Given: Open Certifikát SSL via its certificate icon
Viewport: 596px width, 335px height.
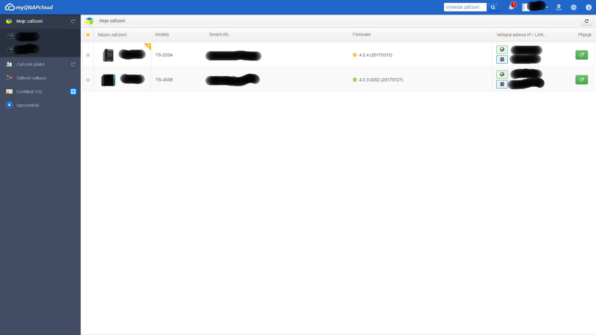Looking at the screenshot, I should [x=9, y=91].
